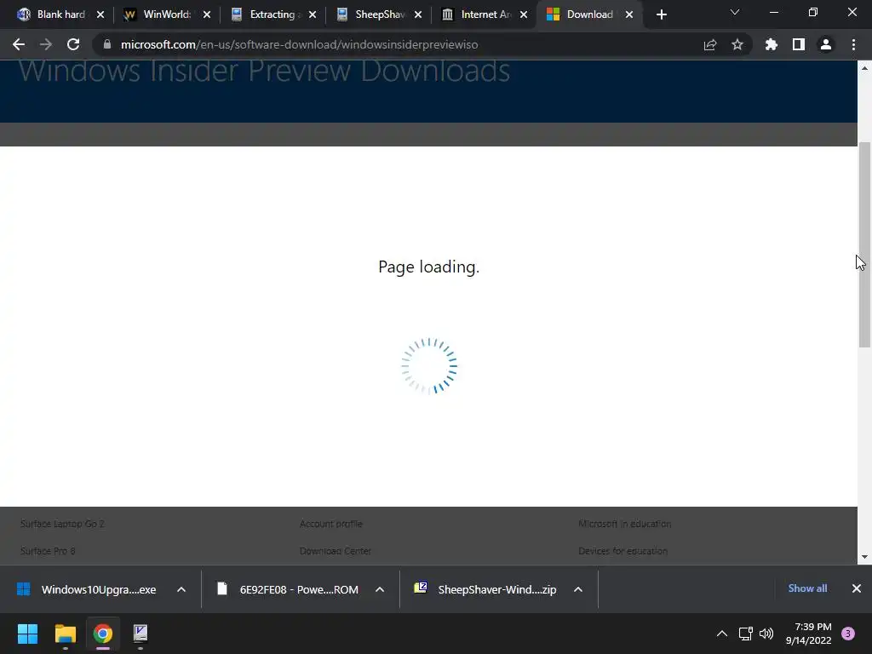Open the Devices for education footer link

[x=622, y=551]
